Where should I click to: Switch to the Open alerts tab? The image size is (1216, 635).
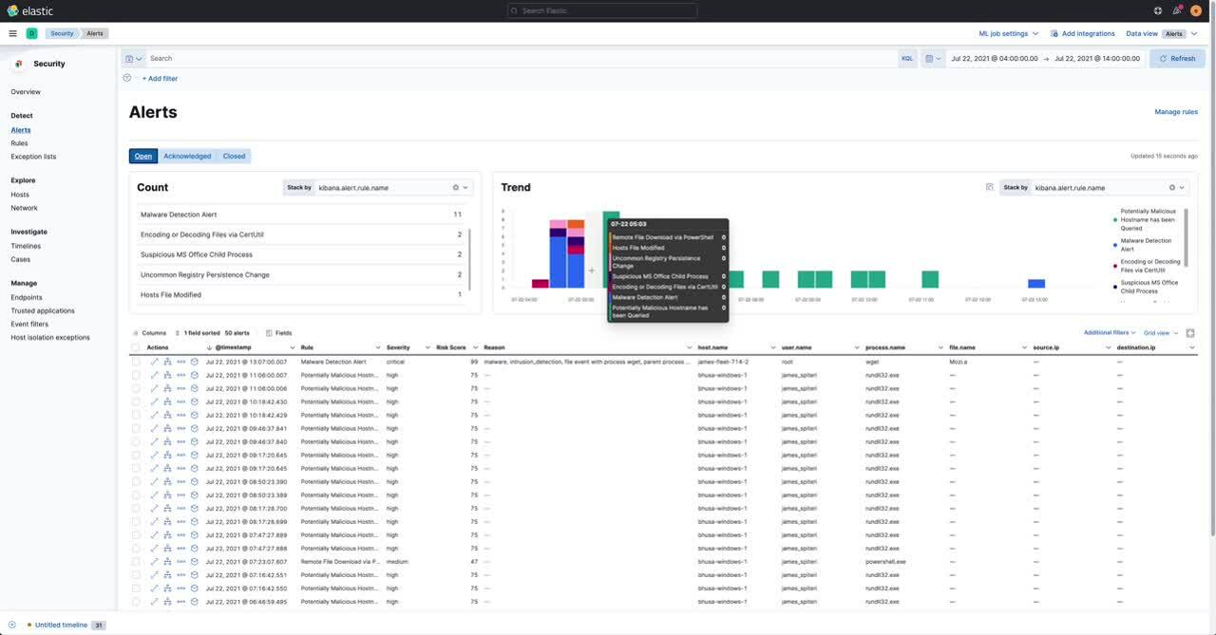pos(143,156)
